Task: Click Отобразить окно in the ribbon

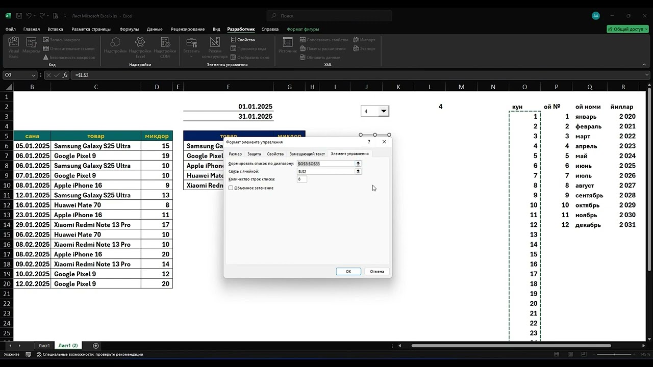Action: point(250,58)
